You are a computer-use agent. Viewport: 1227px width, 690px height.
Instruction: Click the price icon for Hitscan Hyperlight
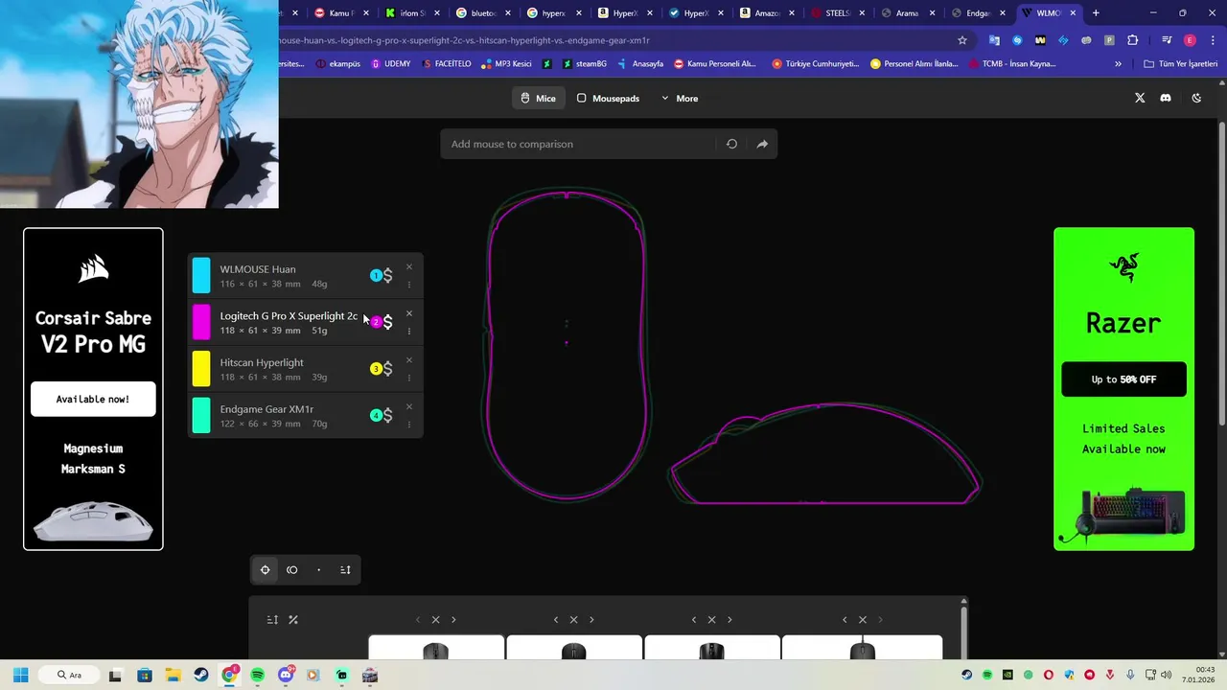tap(387, 369)
